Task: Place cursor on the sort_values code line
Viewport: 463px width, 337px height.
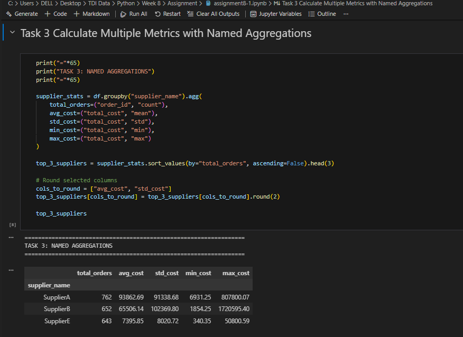Action: click(185, 163)
